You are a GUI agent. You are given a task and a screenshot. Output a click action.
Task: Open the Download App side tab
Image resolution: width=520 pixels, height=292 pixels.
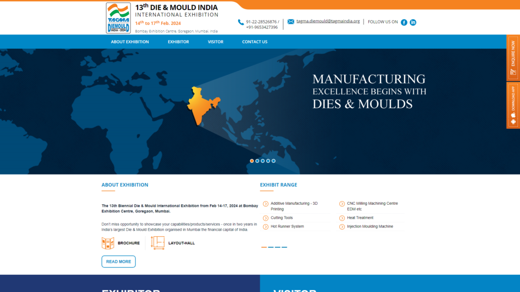(513, 105)
